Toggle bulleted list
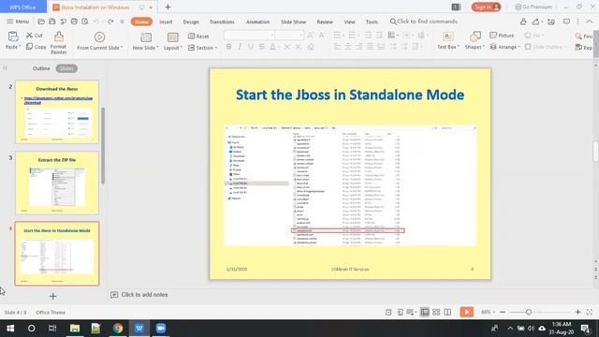The image size is (599, 337). point(337,36)
